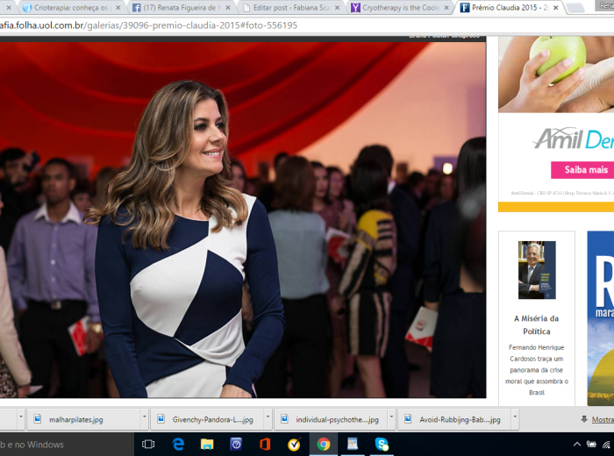Open the A Miséria da Política title link
The height and width of the screenshot is (456, 614).
(537, 324)
